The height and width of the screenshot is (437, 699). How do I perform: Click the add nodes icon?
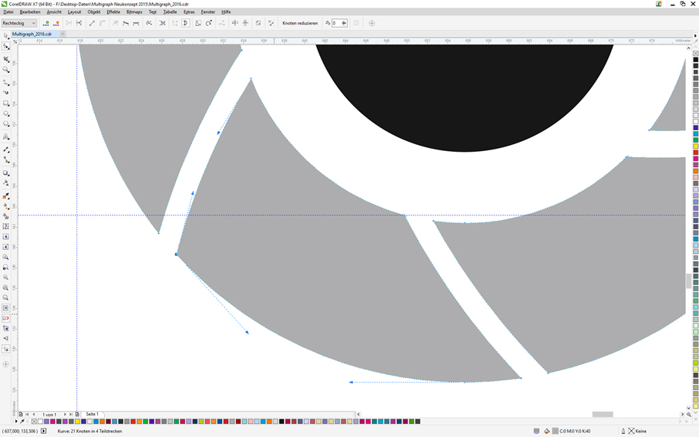tap(47, 23)
